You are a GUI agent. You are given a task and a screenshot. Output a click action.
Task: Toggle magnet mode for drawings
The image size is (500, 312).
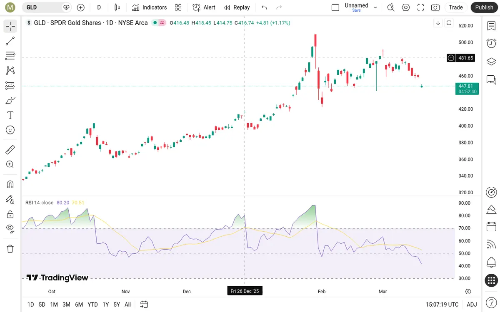(10, 184)
